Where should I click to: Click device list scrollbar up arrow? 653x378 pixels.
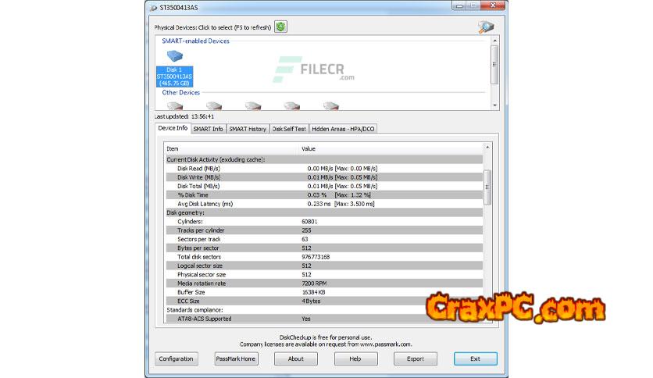pos(494,41)
